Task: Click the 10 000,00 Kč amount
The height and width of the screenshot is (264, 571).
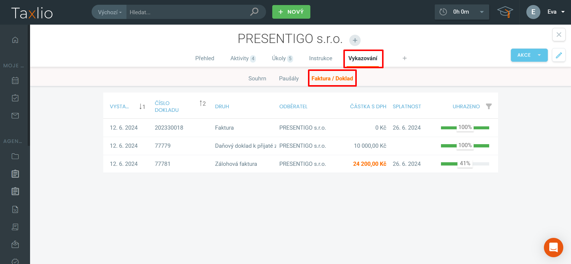Action: [370, 146]
